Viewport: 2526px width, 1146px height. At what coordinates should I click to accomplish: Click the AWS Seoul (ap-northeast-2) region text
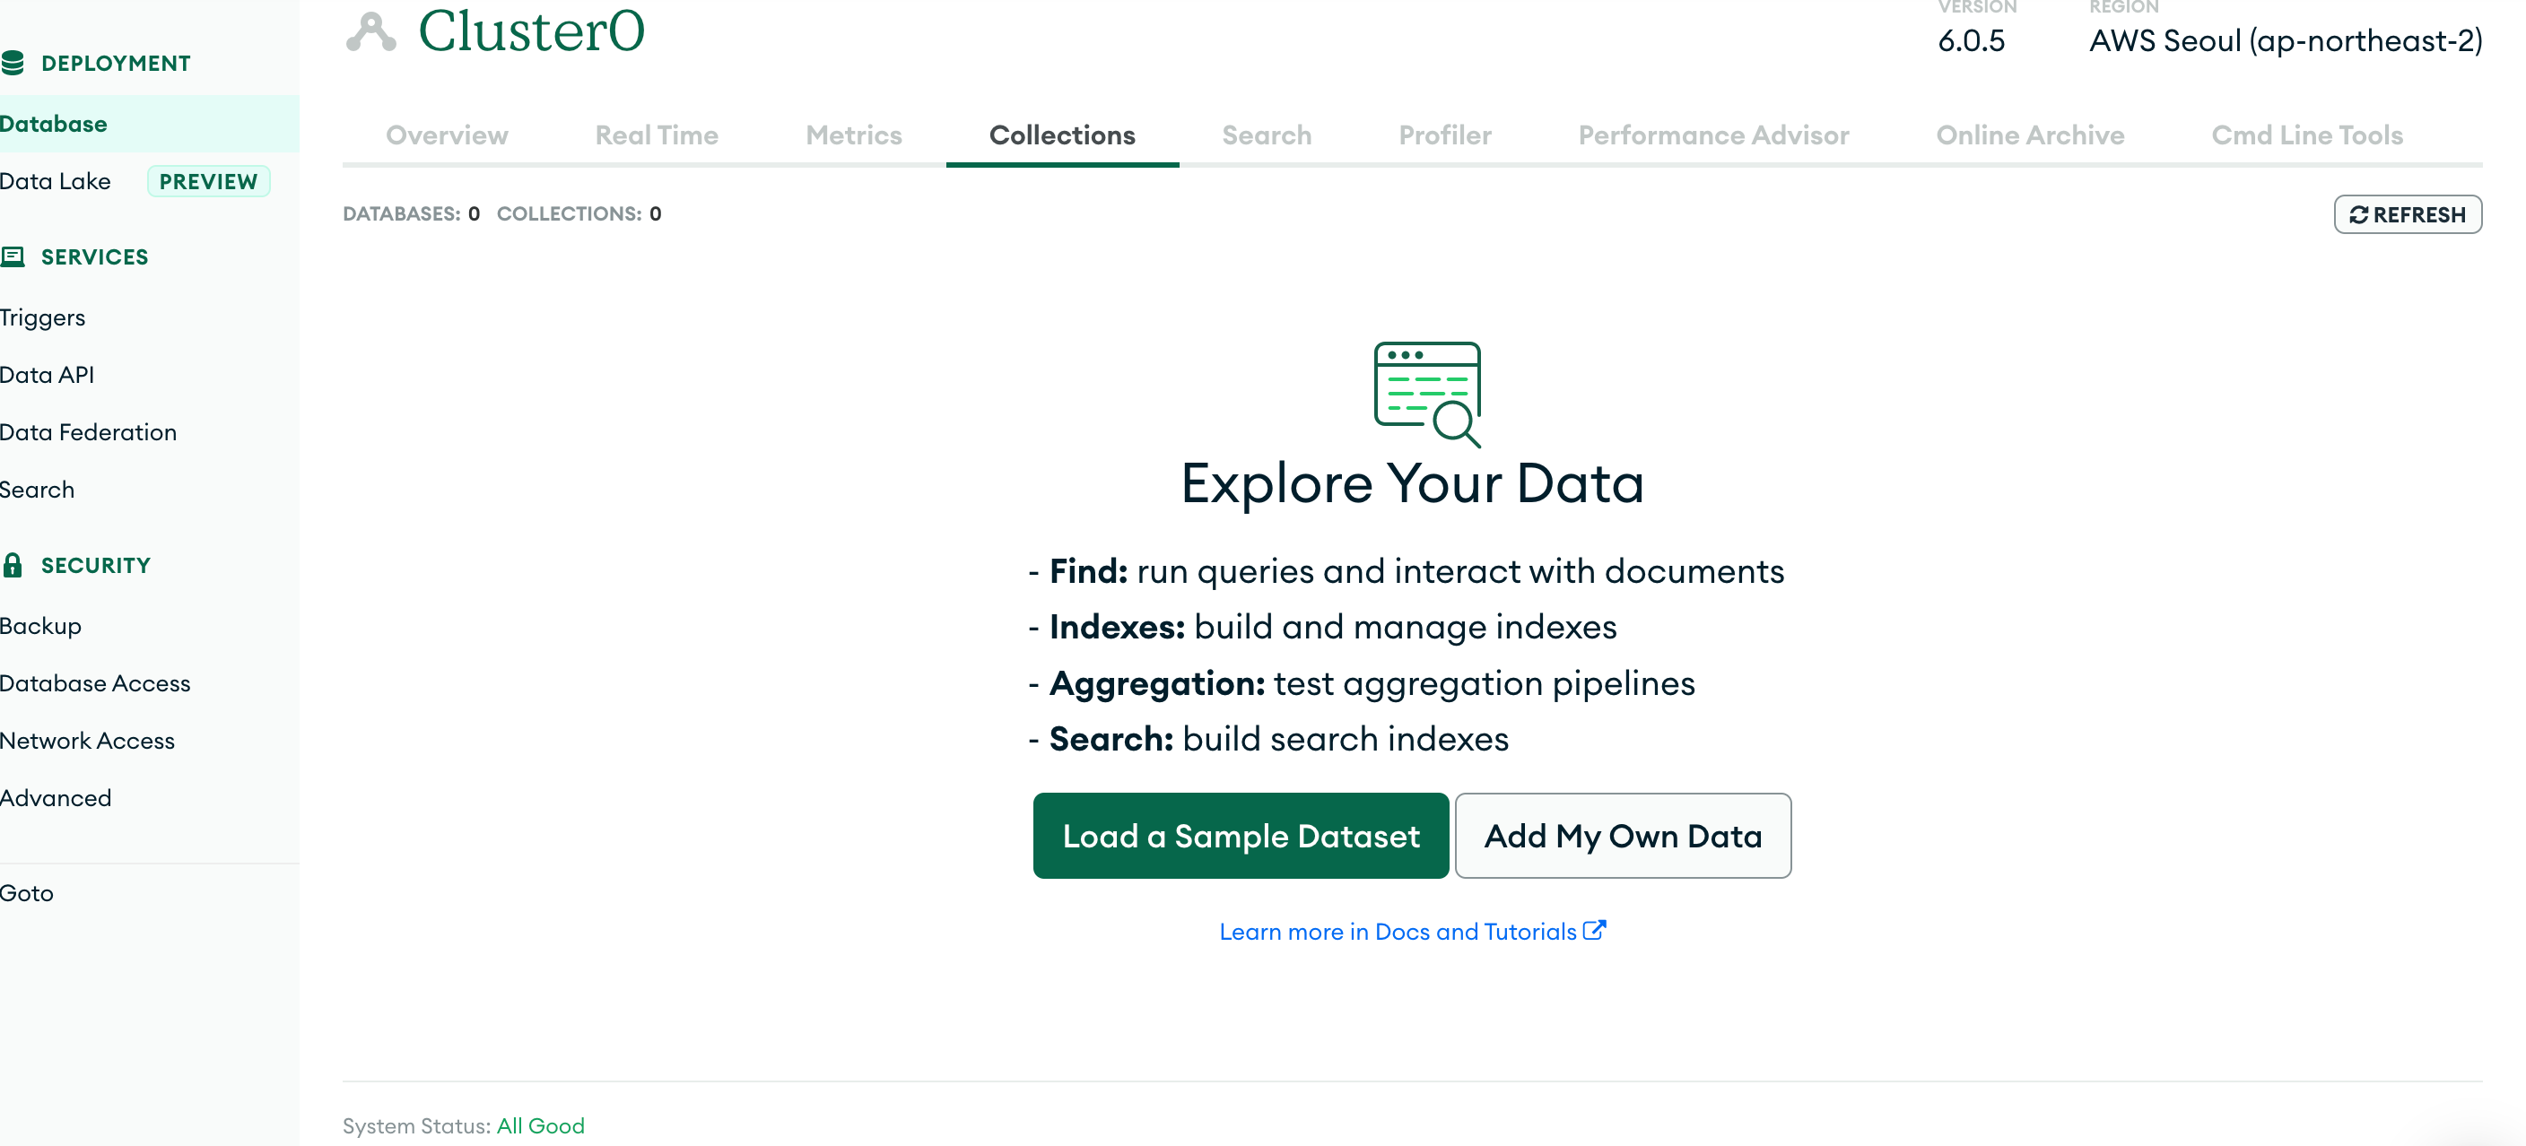(2286, 41)
